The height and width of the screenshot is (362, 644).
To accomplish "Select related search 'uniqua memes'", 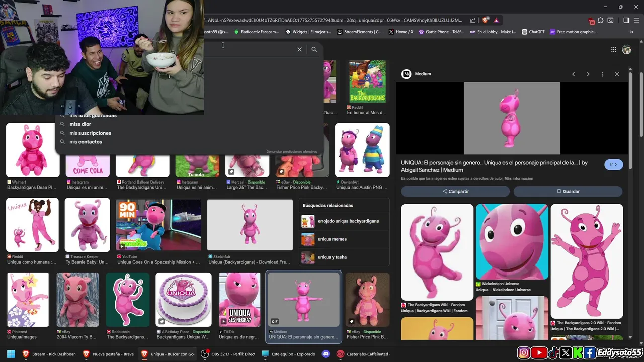I will [344, 239].
